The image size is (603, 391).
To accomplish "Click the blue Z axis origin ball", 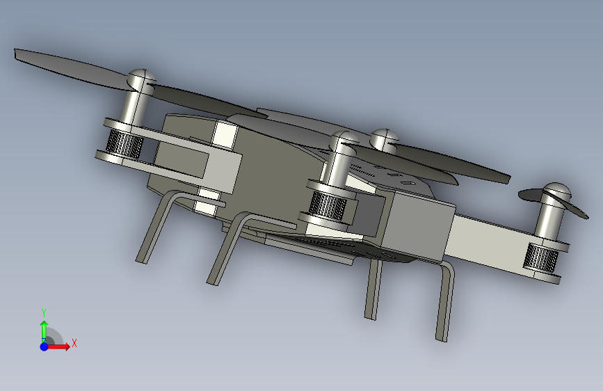I will click(x=44, y=346).
